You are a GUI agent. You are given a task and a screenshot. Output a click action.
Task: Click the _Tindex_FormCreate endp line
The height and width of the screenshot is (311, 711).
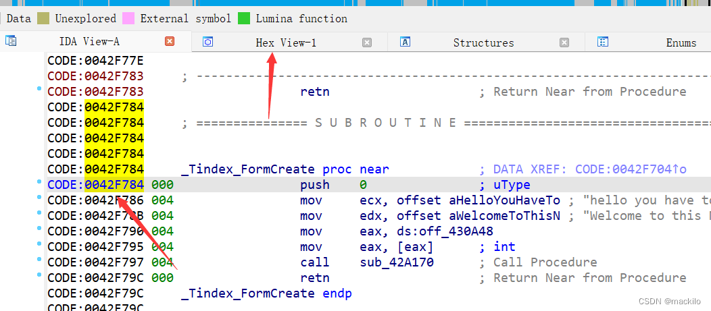[266, 293]
